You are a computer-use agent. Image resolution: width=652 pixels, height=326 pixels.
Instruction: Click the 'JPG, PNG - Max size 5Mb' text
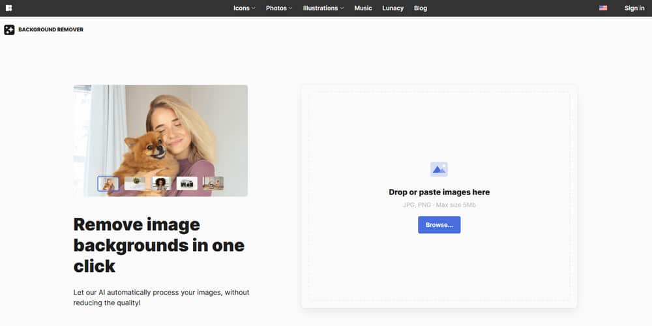(439, 205)
